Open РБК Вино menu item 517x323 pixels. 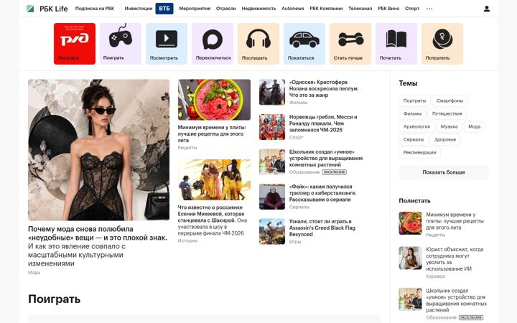pyautogui.click(x=388, y=9)
